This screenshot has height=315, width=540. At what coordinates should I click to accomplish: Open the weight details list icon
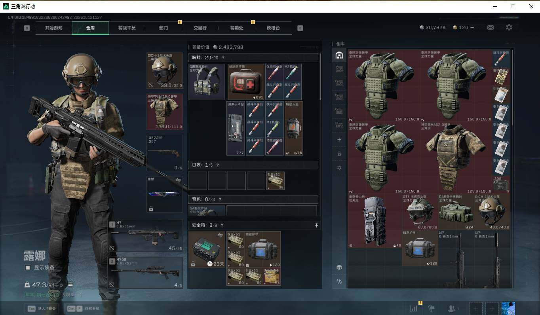pos(70,284)
